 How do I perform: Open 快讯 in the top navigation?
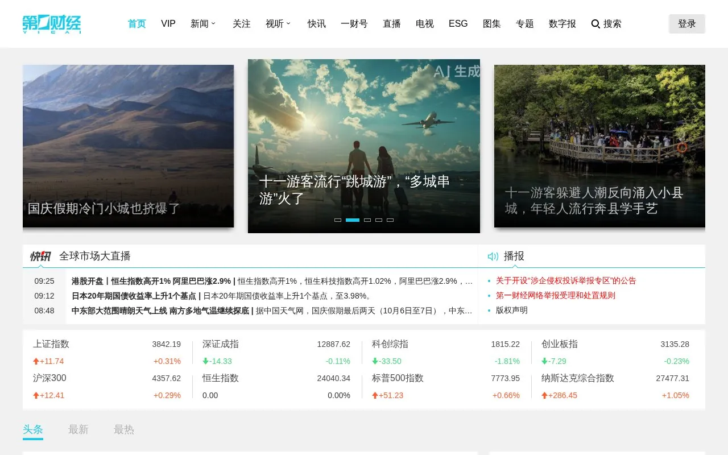point(317,24)
